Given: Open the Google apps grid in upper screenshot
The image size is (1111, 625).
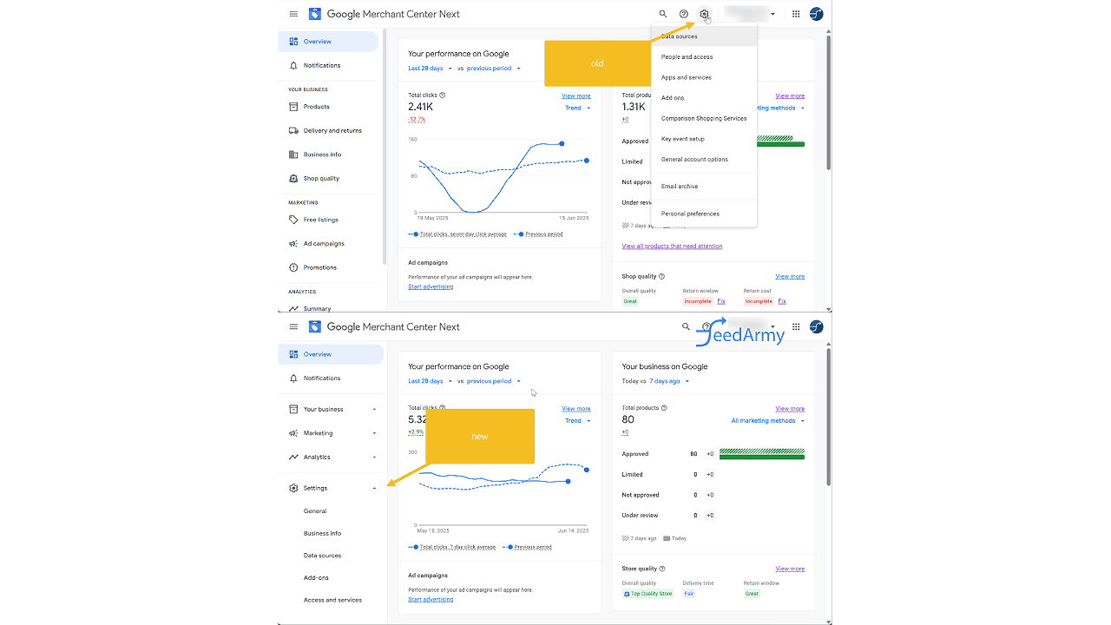Looking at the screenshot, I should pos(796,14).
